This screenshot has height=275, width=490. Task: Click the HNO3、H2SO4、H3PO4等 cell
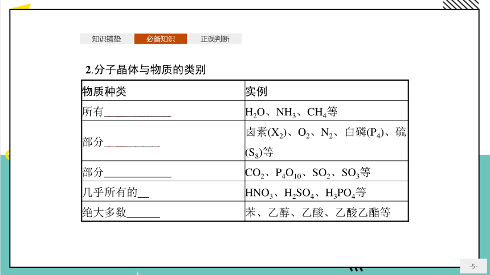click(326, 191)
